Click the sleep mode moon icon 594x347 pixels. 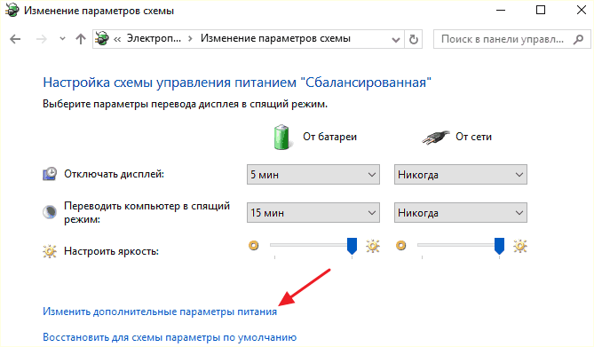click(x=50, y=212)
